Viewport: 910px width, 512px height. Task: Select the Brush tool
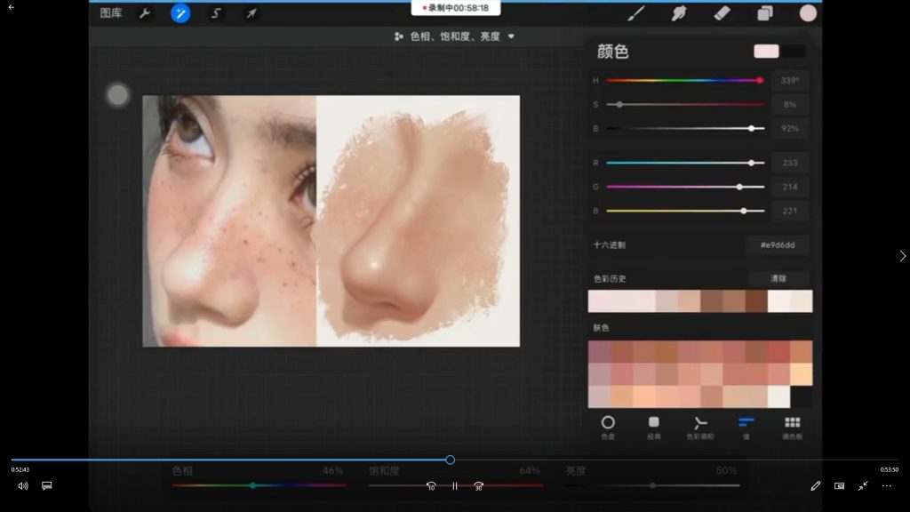(x=636, y=13)
